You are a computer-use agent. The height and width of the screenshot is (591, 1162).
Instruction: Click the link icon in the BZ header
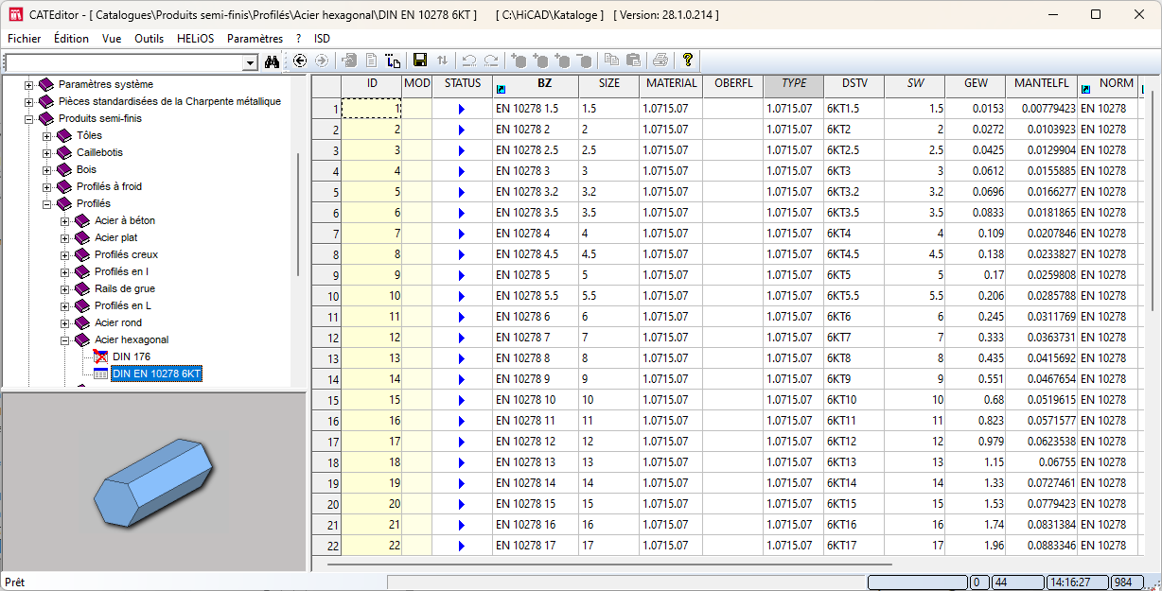(501, 90)
